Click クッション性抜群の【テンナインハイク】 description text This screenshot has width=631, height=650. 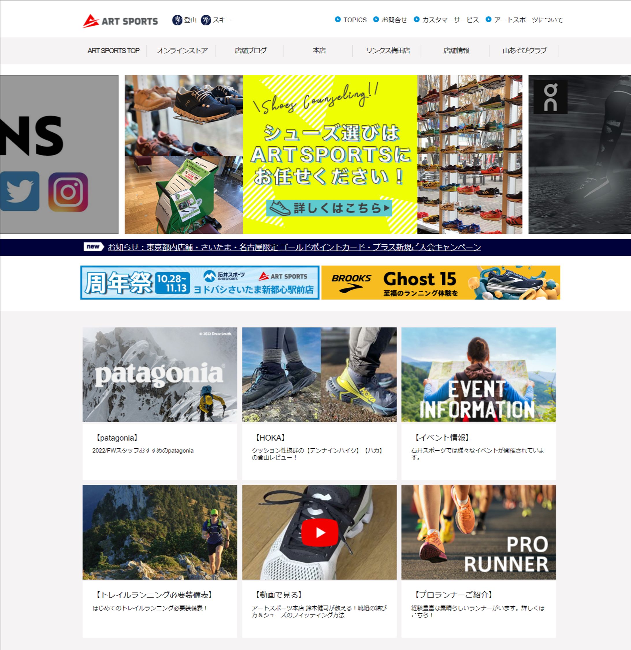318,454
